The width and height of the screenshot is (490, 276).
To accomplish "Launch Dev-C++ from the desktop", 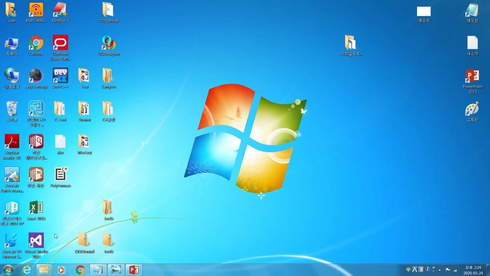I will (x=60, y=79).
